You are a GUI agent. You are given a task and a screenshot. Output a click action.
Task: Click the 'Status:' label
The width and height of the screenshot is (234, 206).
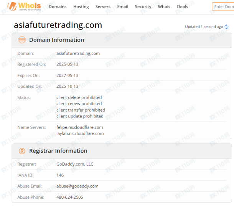coord(24,97)
